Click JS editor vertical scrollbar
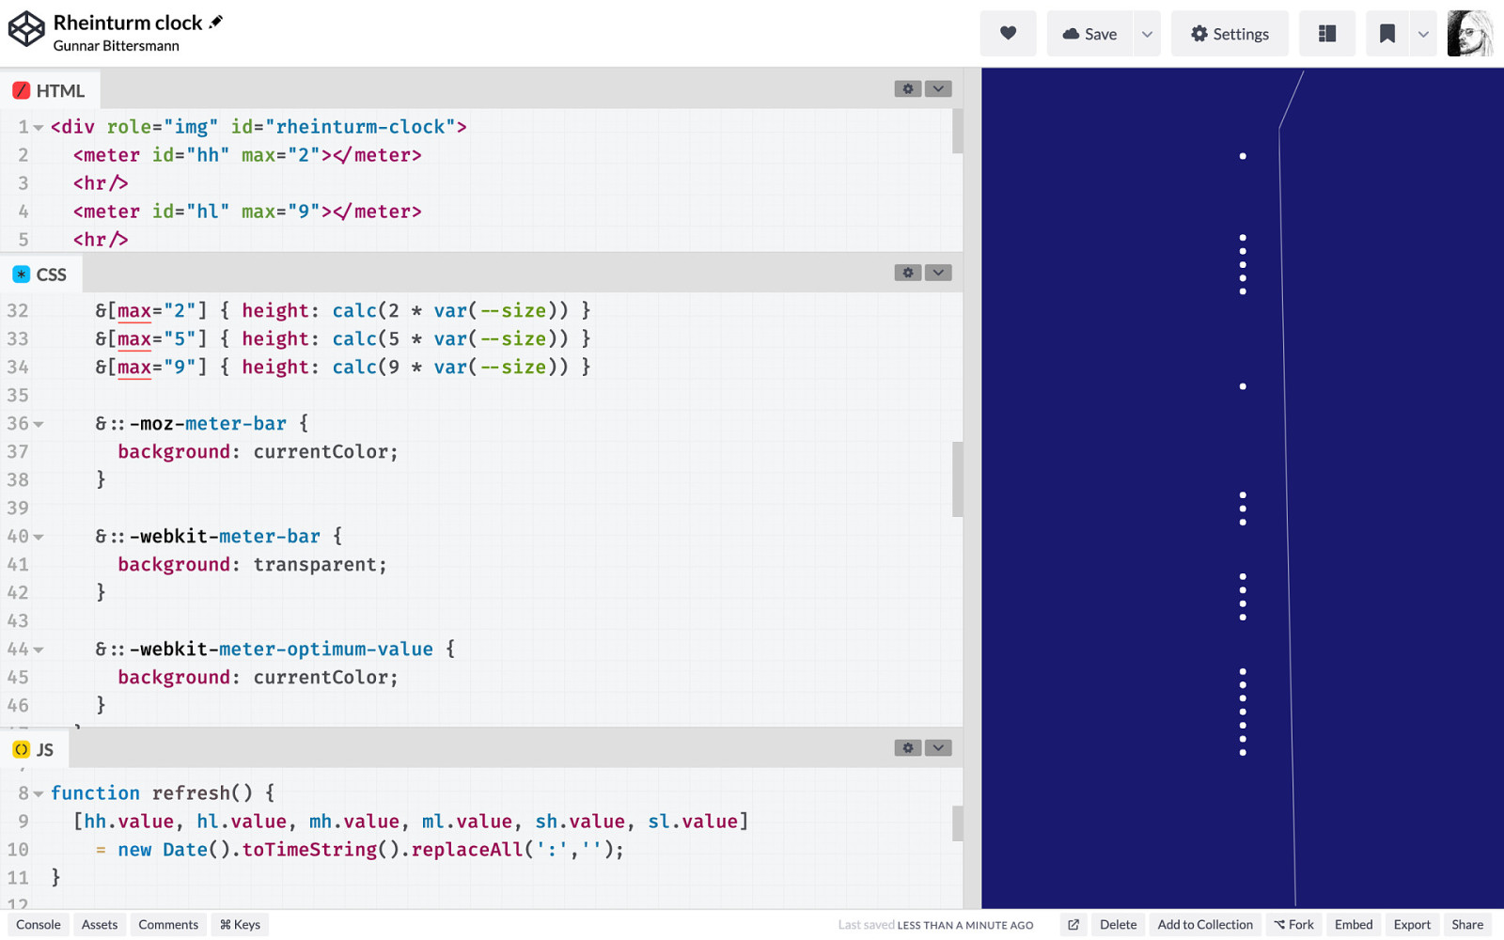Screen dimensions: 1504x940 pos(957,823)
